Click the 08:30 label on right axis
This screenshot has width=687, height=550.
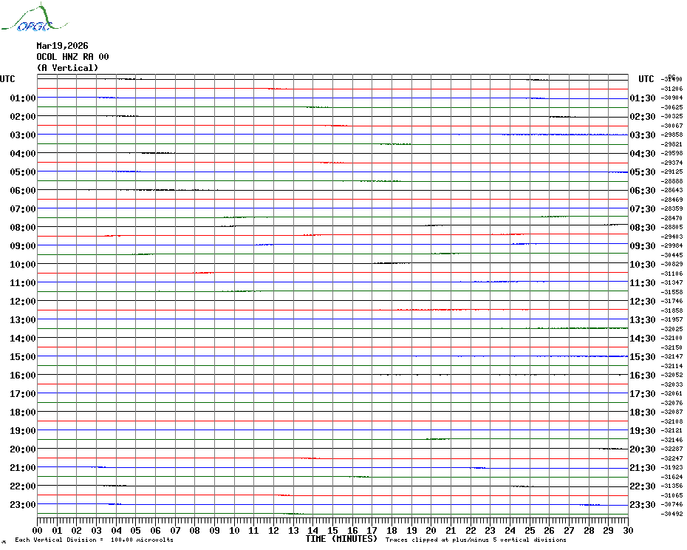coord(643,227)
